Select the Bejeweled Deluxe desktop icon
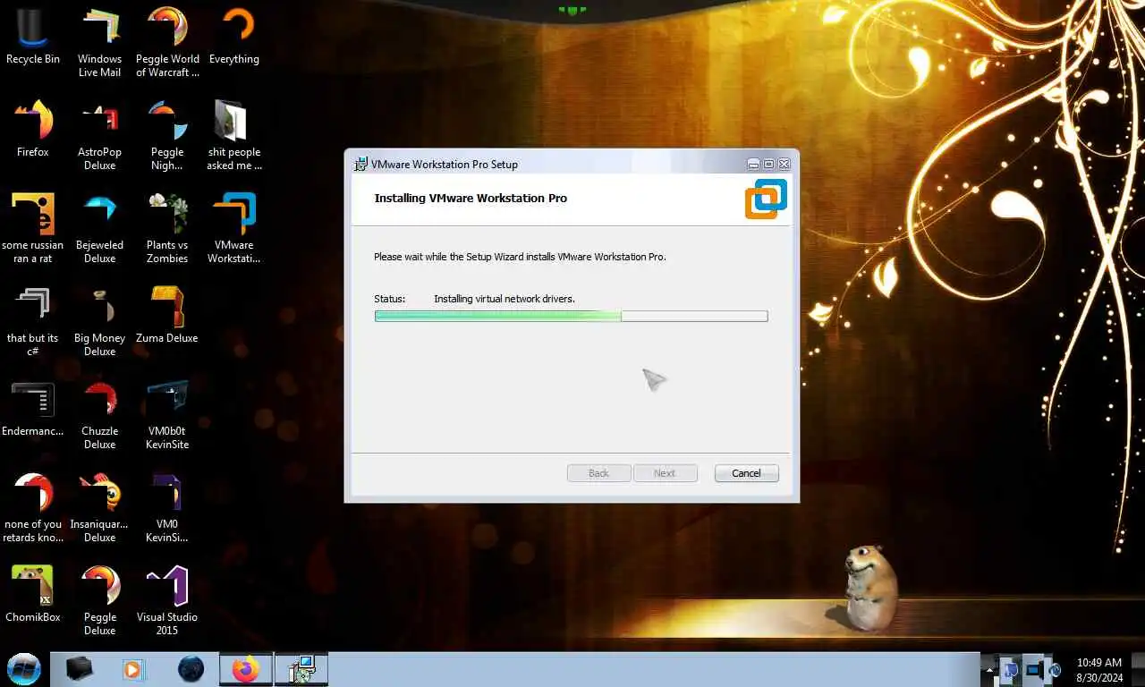1145x687 pixels. [99, 229]
